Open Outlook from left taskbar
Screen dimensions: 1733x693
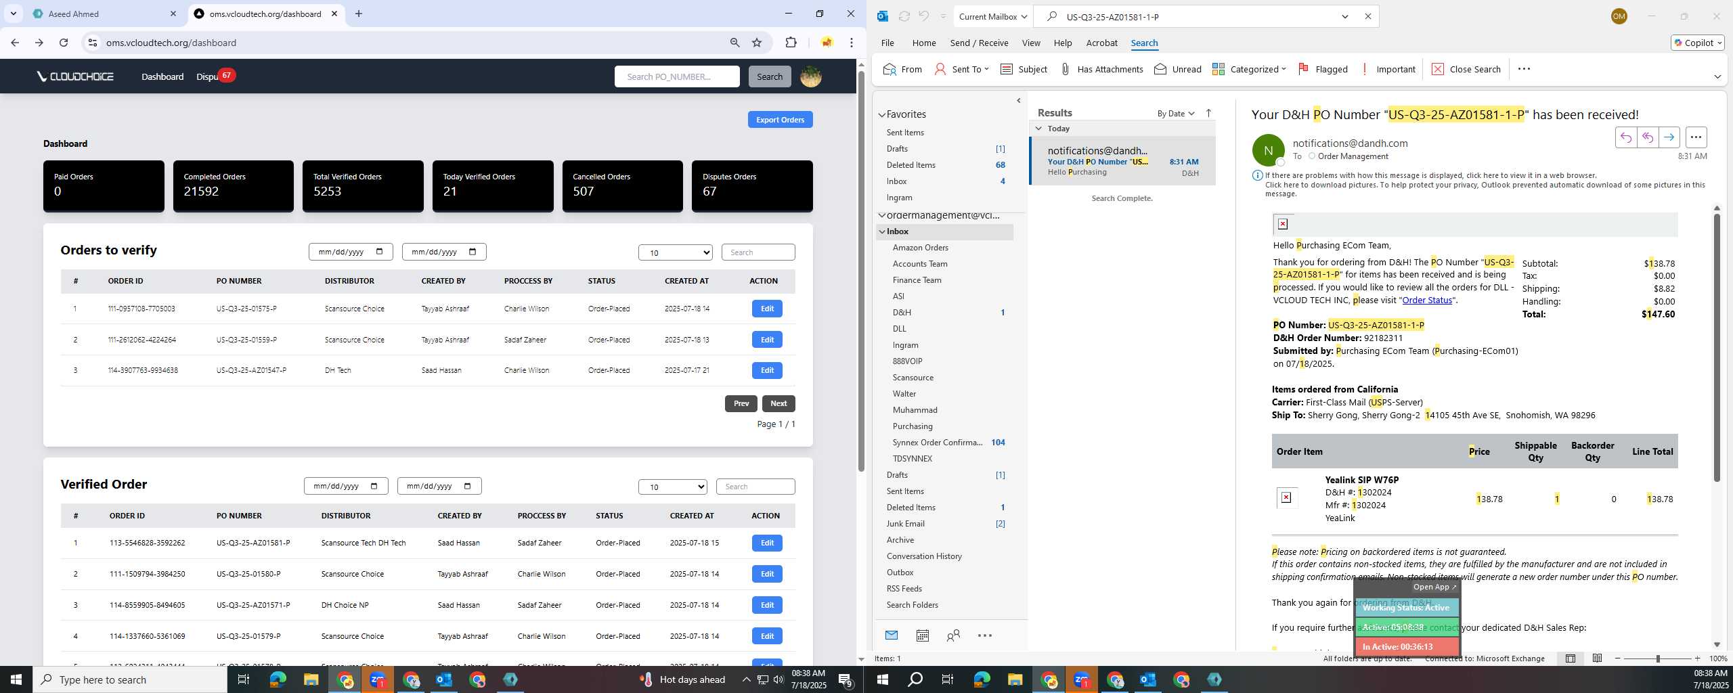444,679
